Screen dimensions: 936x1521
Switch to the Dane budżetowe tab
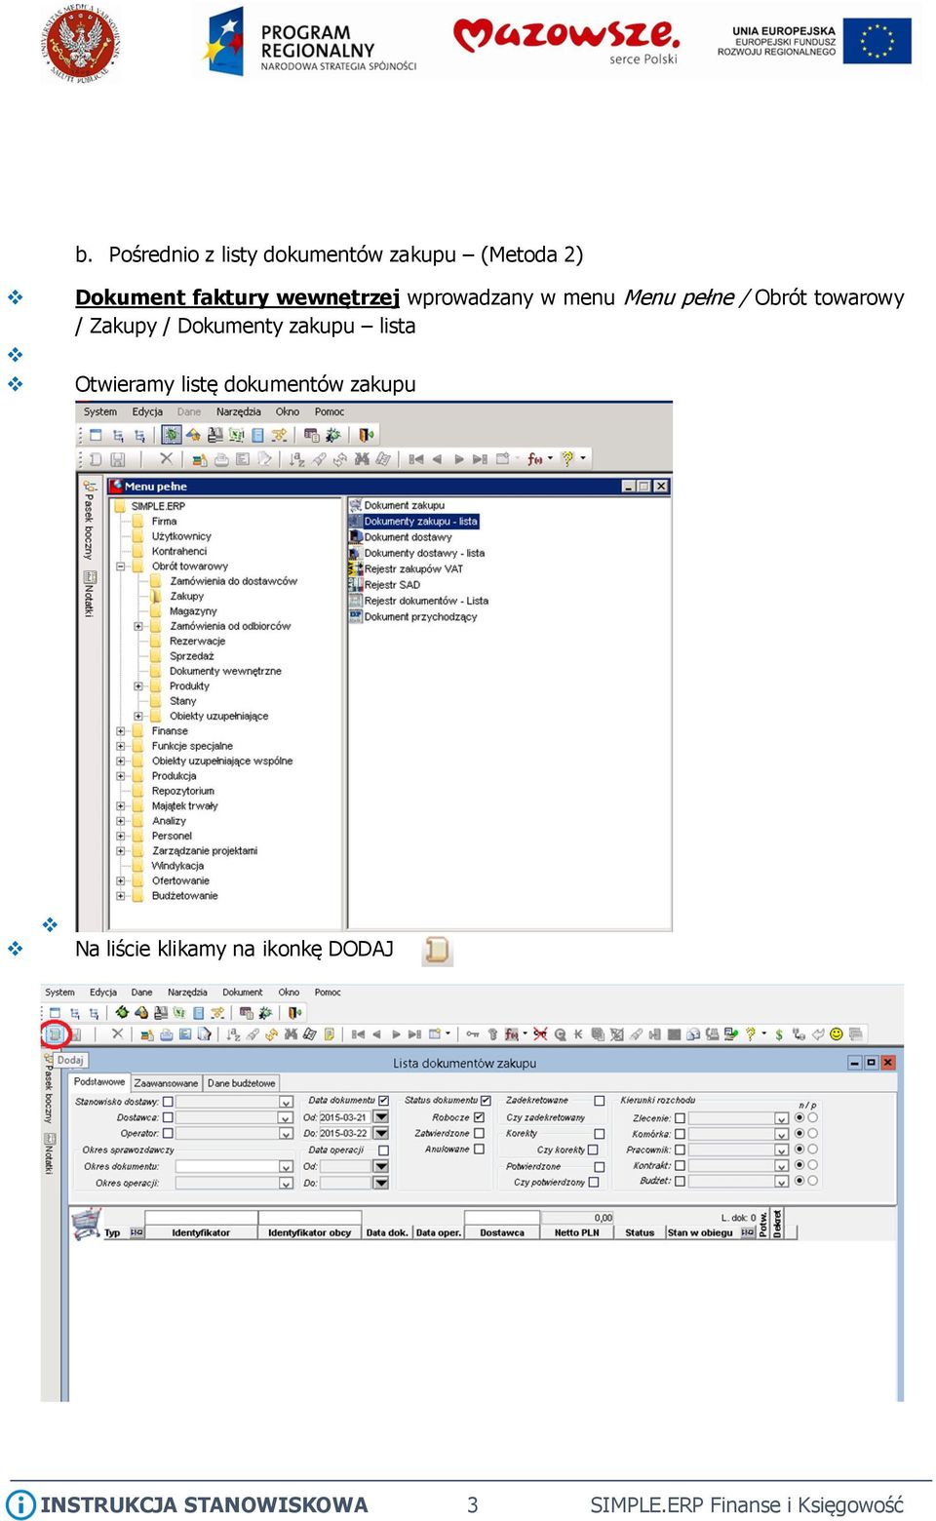(x=242, y=1083)
